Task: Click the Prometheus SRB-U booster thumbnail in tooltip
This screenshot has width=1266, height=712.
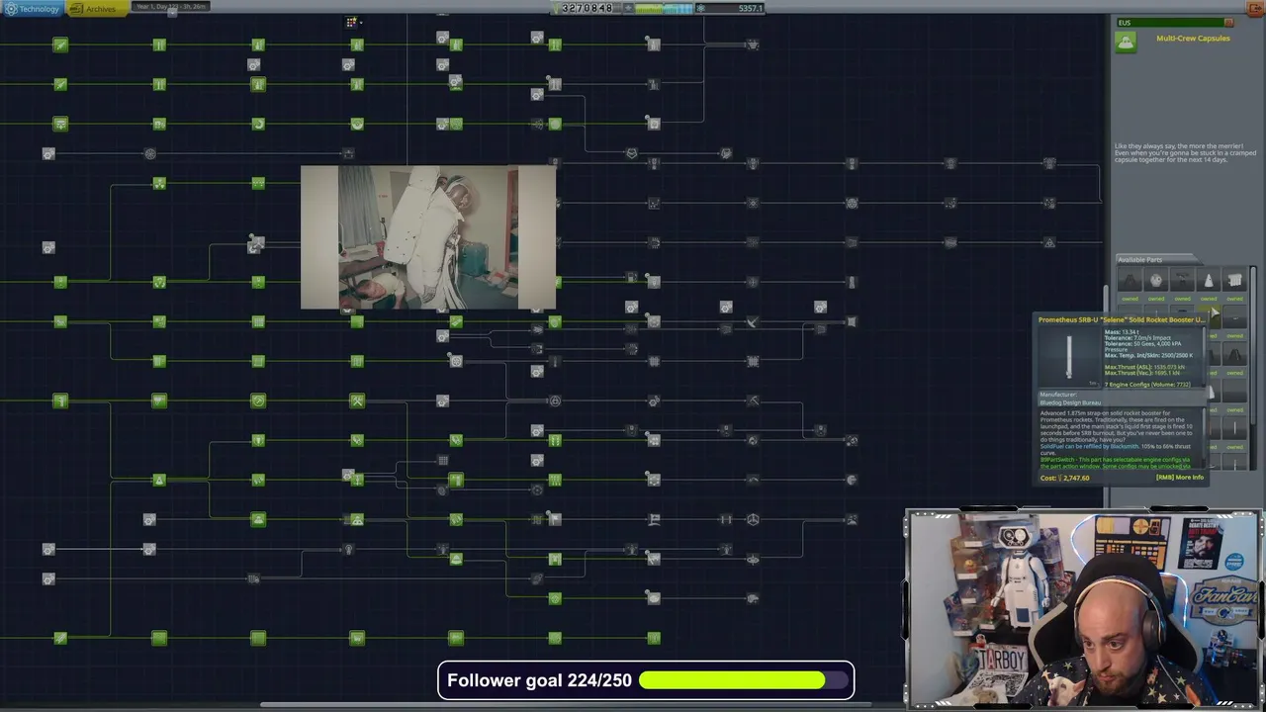Action: [x=1068, y=357]
